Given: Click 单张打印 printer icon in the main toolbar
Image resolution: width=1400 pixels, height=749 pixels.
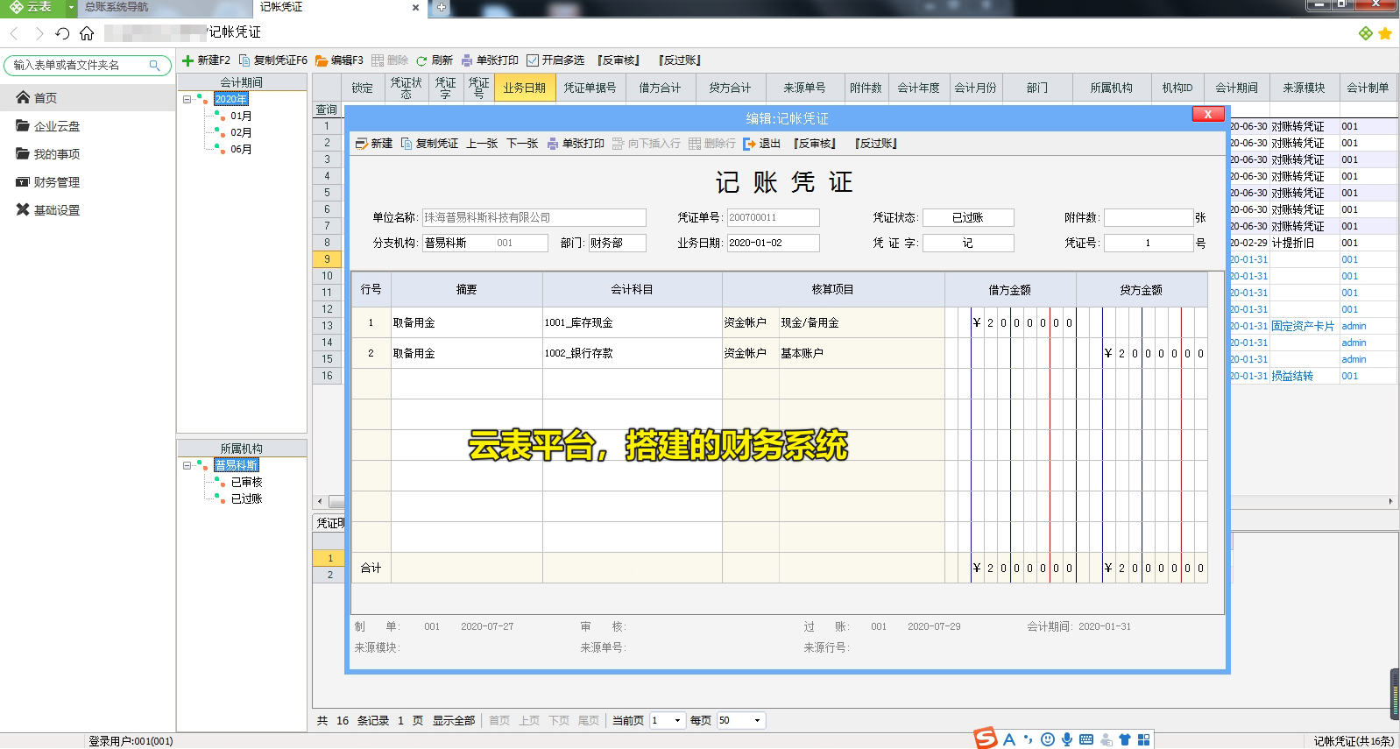Looking at the screenshot, I should 467,60.
